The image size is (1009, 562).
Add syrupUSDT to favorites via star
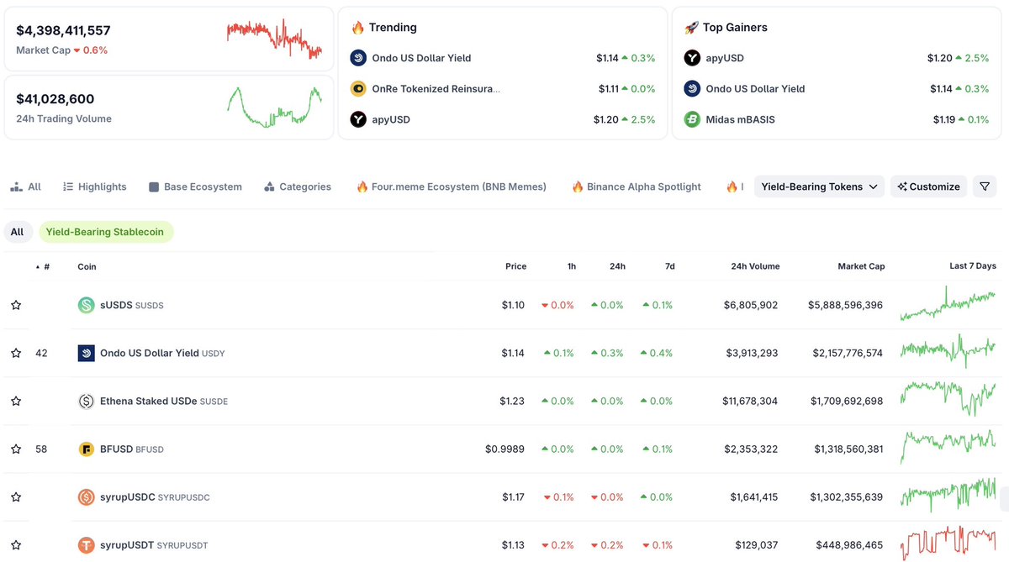click(x=16, y=545)
